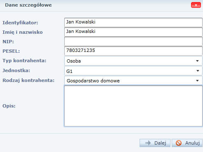This screenshot has height=152, width=203.
Task: Cancel using the Anuluj button label
Action: (192, 143)
